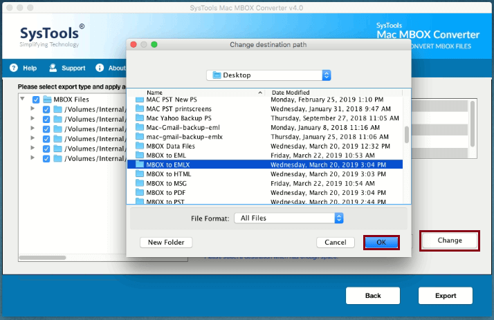Click the horizontal scrollbar under the MBOX tree
This screenshot has width=494, height=320.
click(42, 258)
